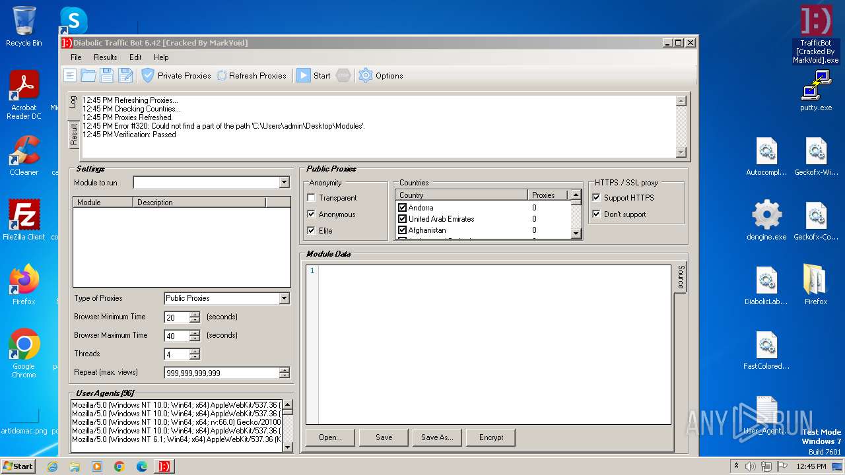Open the CCleaner desktop icon
The image size is (845, 475).
coord(24,156)
